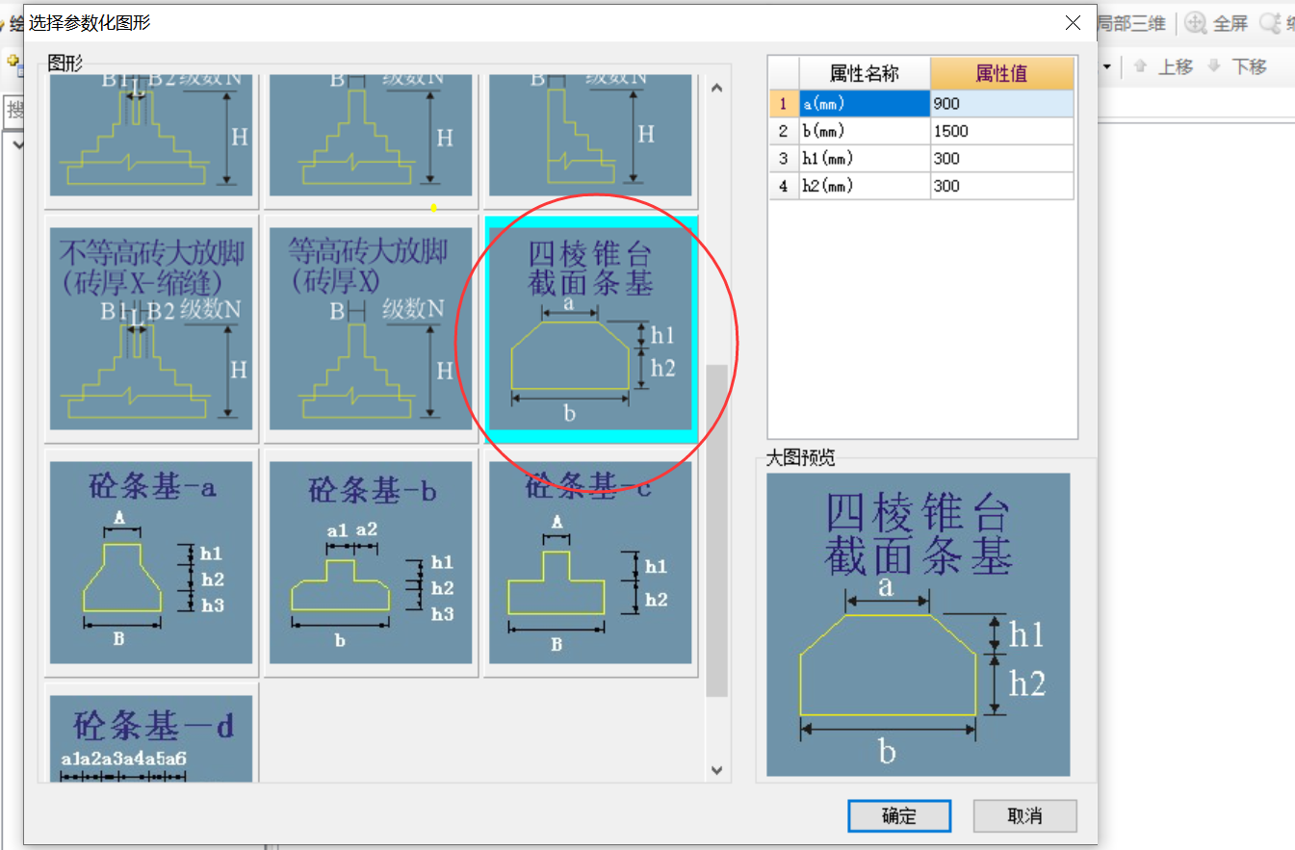
Task: Click row number 4 in property table
Action: pos(784,186)
